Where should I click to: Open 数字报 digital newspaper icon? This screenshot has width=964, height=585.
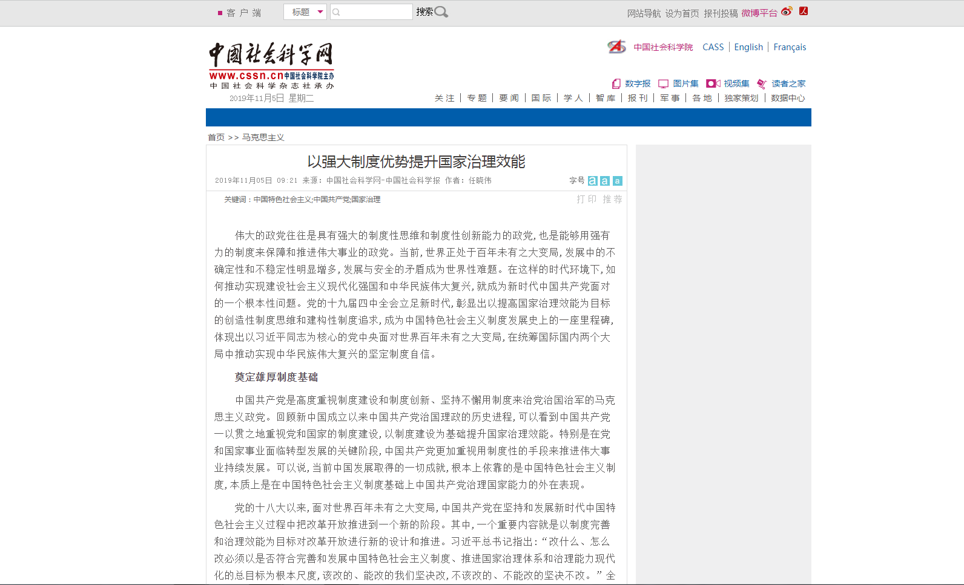tap(616, 83)
